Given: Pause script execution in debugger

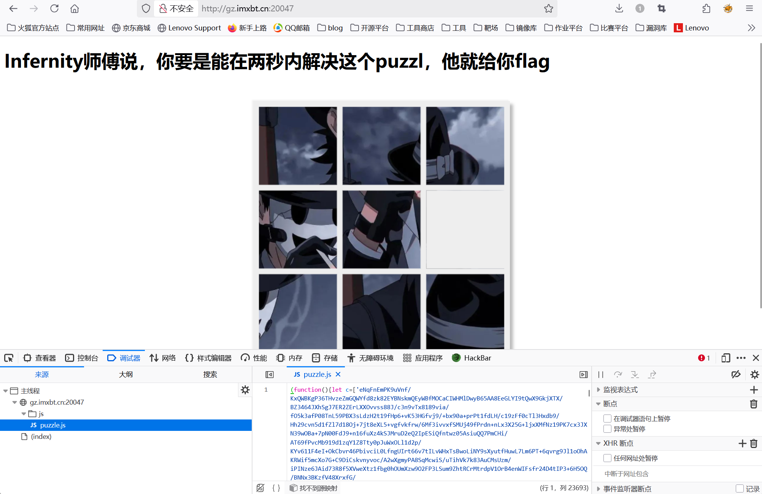Looking at the screenshot, I should [x=601, y=375].
